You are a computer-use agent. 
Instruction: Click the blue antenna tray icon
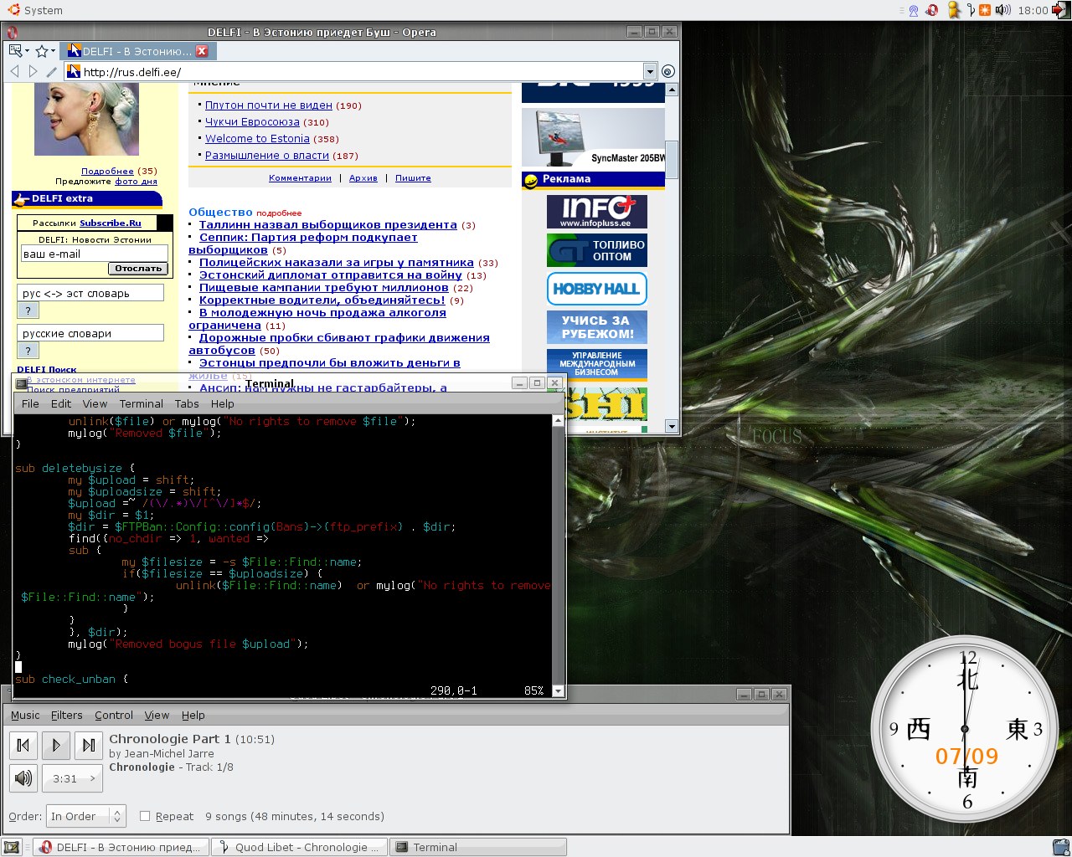tap(914, 10)
